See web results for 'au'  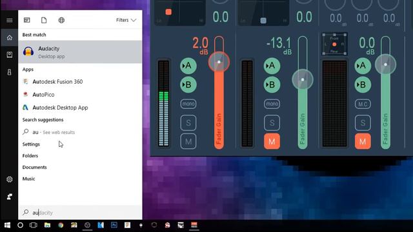click(80, 131)
